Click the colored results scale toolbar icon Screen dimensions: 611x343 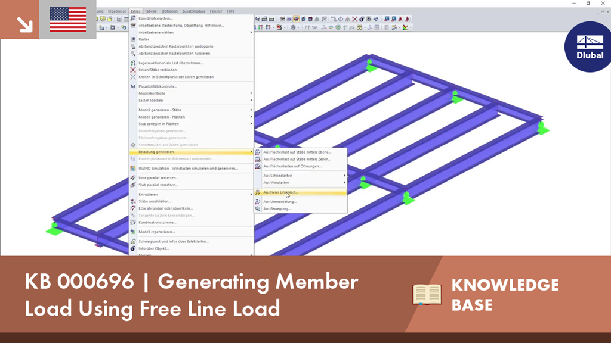click(x=406, y=27)
